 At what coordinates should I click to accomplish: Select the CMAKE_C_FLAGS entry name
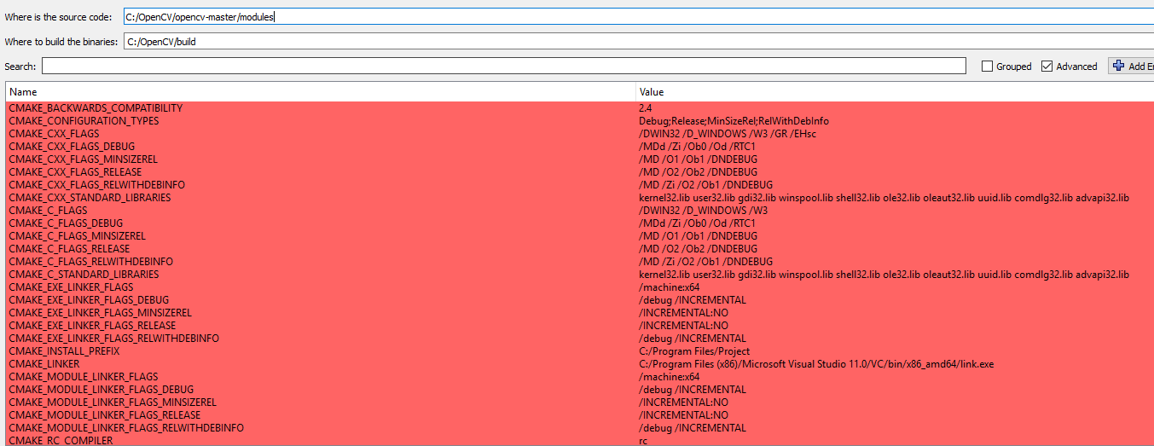click(48, 211)
